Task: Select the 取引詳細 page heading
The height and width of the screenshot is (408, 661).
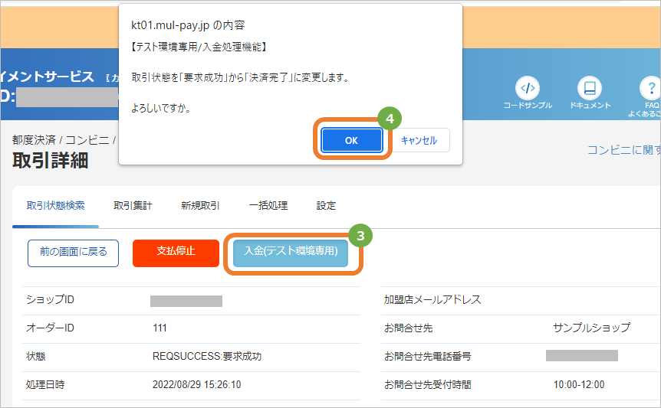Action: coord(50,160)
